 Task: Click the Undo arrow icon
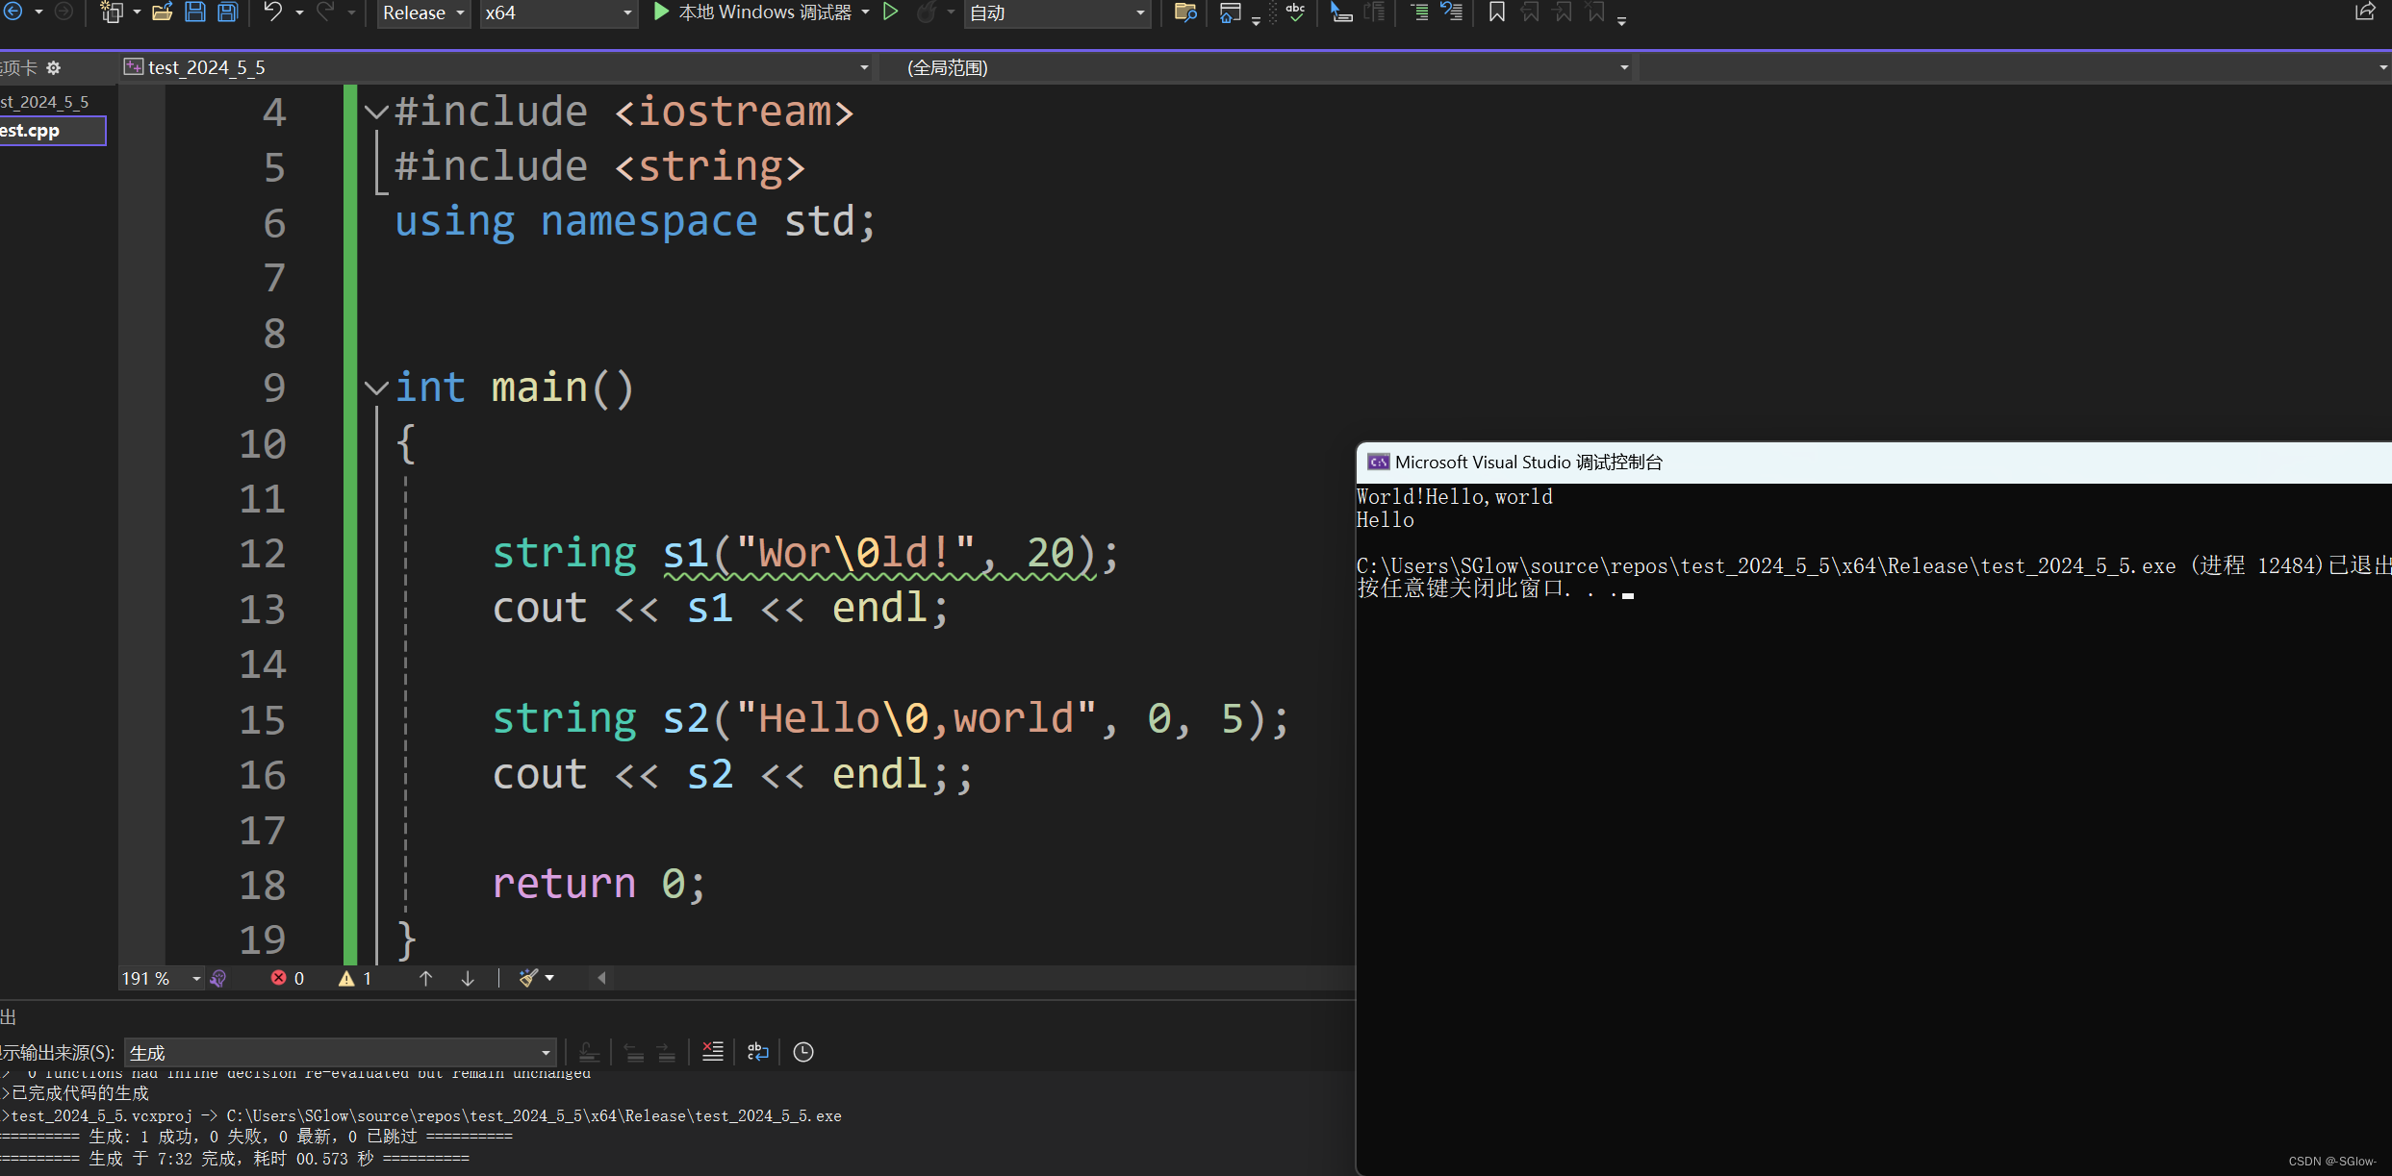coord(273,13)
